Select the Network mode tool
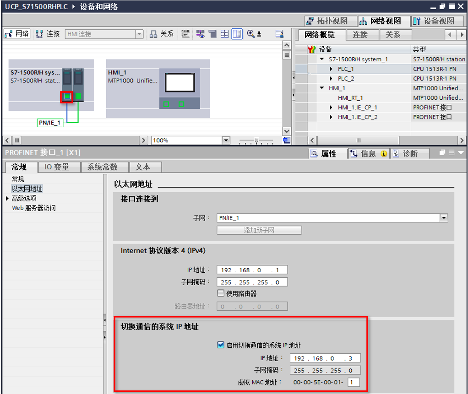The width and height of the screenshot is (468, 394). pyautogui.click(x=16, y=33)
